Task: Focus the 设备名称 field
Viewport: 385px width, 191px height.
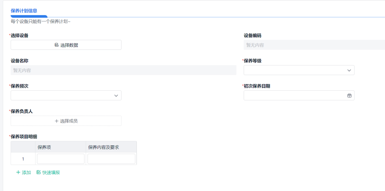Action: (124, 70)
